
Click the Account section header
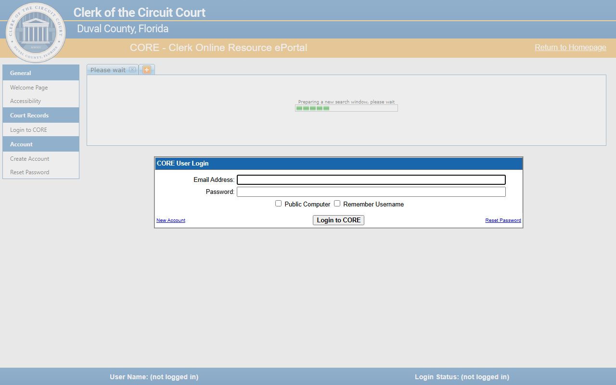coord(41,144)
